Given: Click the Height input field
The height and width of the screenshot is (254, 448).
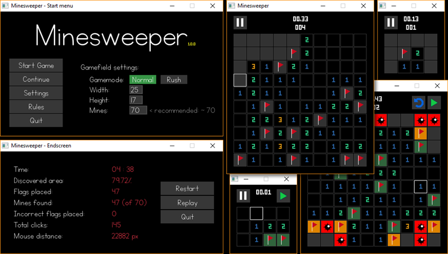Looking at the screenshot, I should point(135,100).
